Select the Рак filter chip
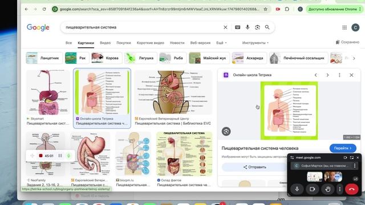This screenshot has width=365, height=205. tap(76, 58)
